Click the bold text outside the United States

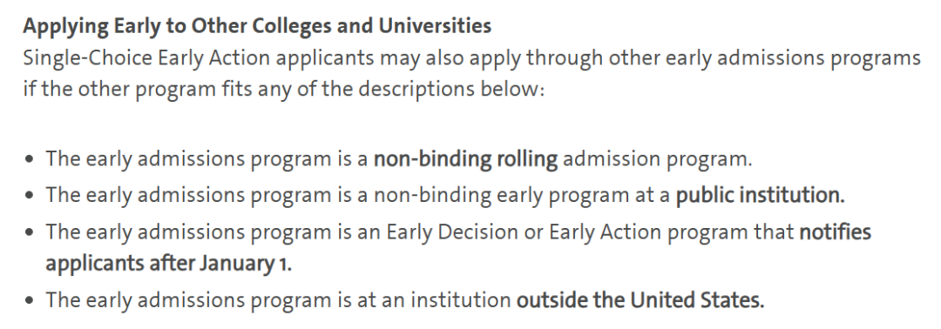click(640, 299)
